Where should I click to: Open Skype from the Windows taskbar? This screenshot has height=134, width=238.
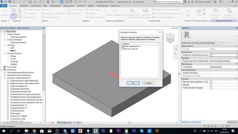142,131
